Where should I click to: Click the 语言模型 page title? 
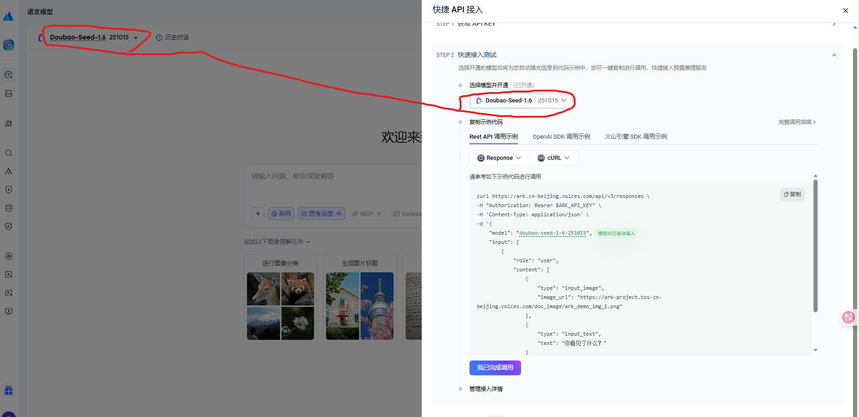(x=40, y=12)
